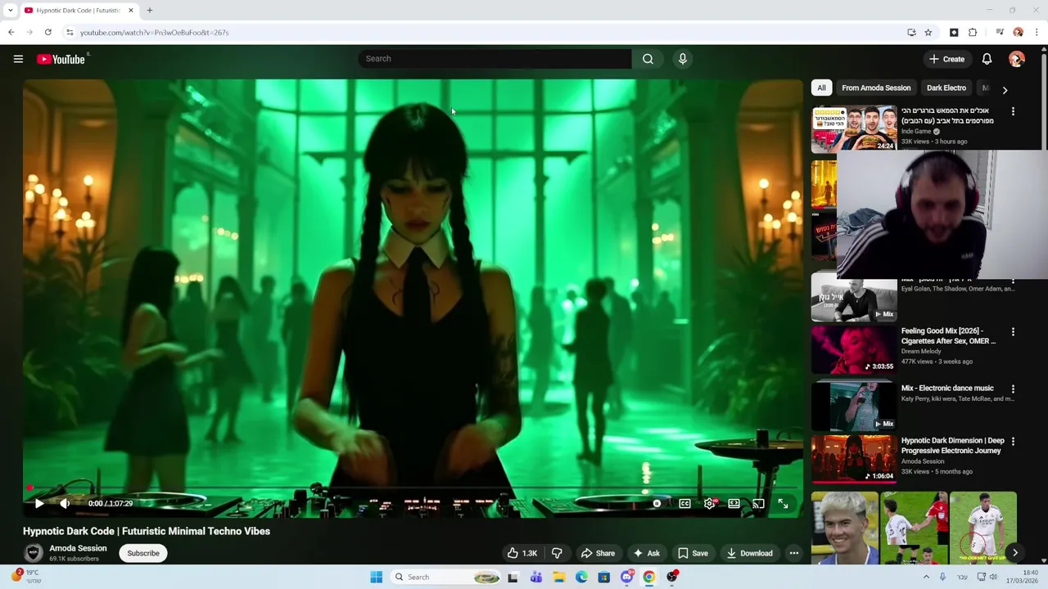Share this video
This screenshot has width=1048, height=589.
coord(598,553)
